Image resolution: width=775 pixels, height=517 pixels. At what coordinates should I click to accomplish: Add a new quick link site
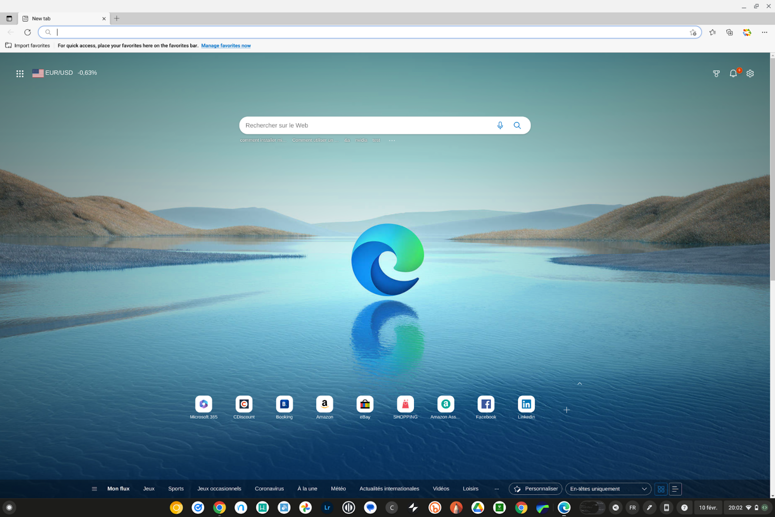coord(567,410)
